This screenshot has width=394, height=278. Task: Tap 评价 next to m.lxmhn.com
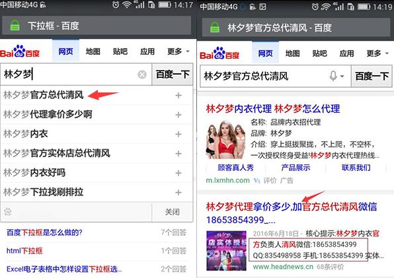270,180
